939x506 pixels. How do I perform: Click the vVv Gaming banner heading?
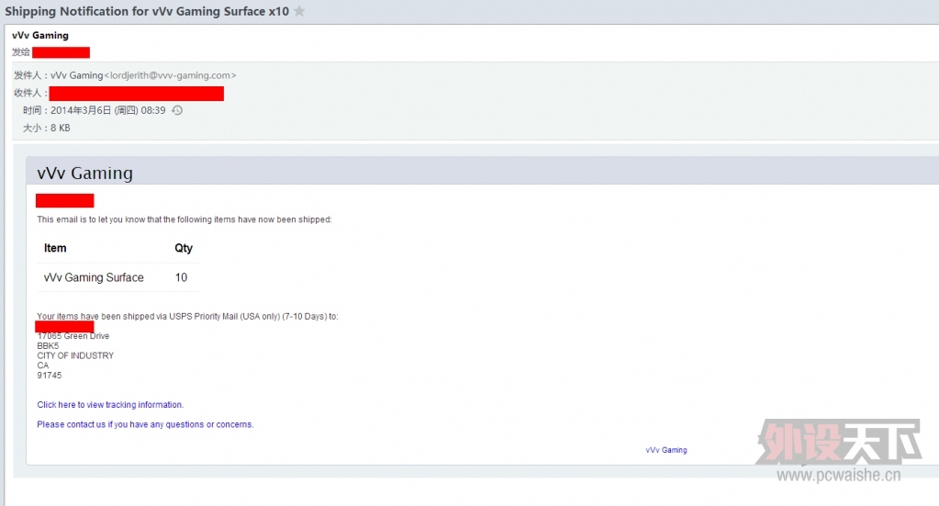(x=85, y=173)
